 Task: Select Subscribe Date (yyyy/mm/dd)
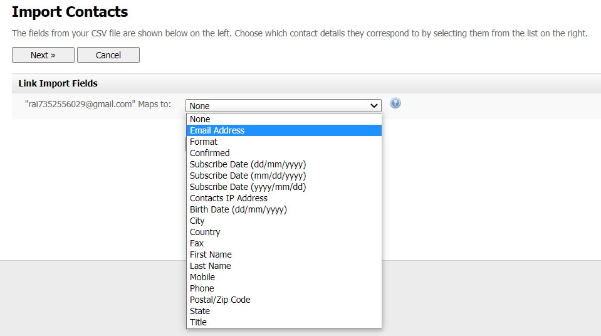(284, 187)
